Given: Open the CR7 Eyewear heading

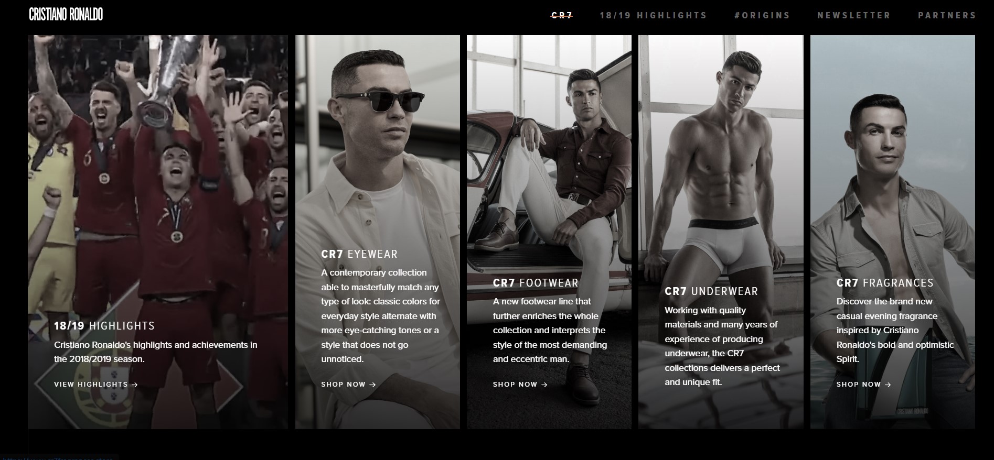Looking at the screenshot, I should pyautogui.click(x=359, y=254).
